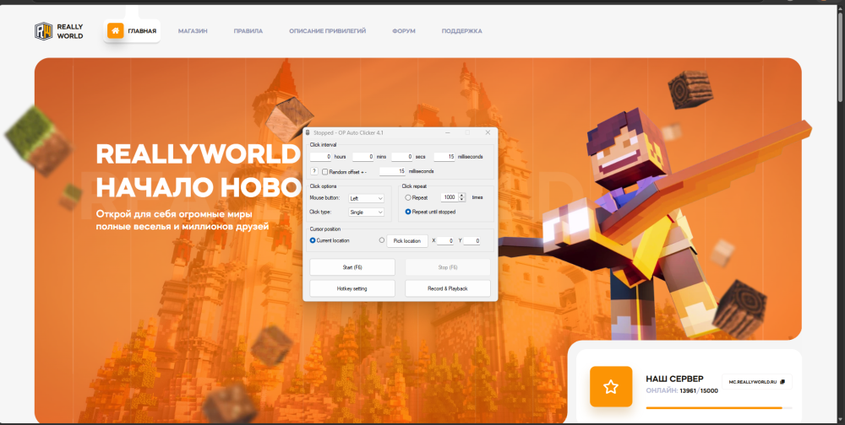Close the OP Auto Clicker window
Screen dimensions: 845x425
488,132
